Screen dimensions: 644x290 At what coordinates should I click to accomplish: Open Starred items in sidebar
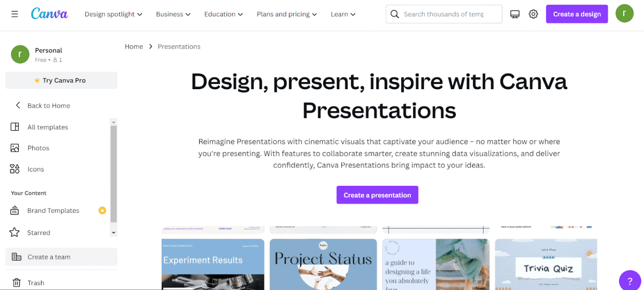(x=39, y=233)
